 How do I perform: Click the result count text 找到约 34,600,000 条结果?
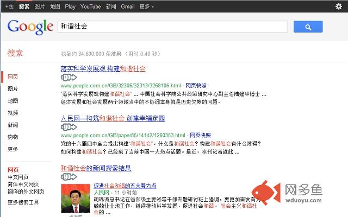tap(91, 54)
